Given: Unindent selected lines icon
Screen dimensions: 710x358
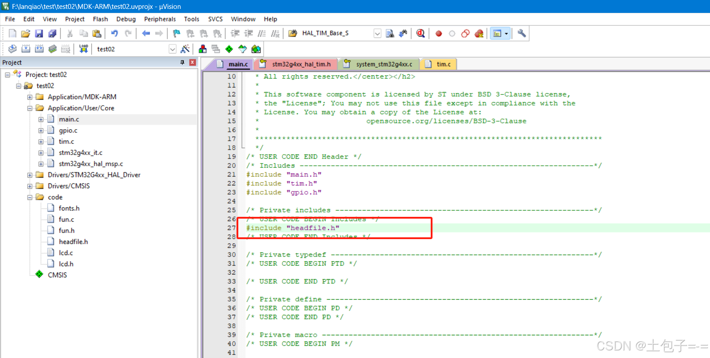Looking at the screenshot, I should pos(249,33).
